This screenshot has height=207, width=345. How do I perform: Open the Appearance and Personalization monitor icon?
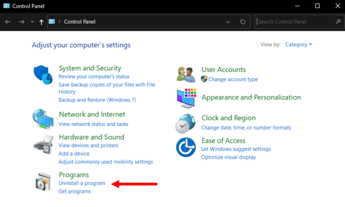(186, 98)
